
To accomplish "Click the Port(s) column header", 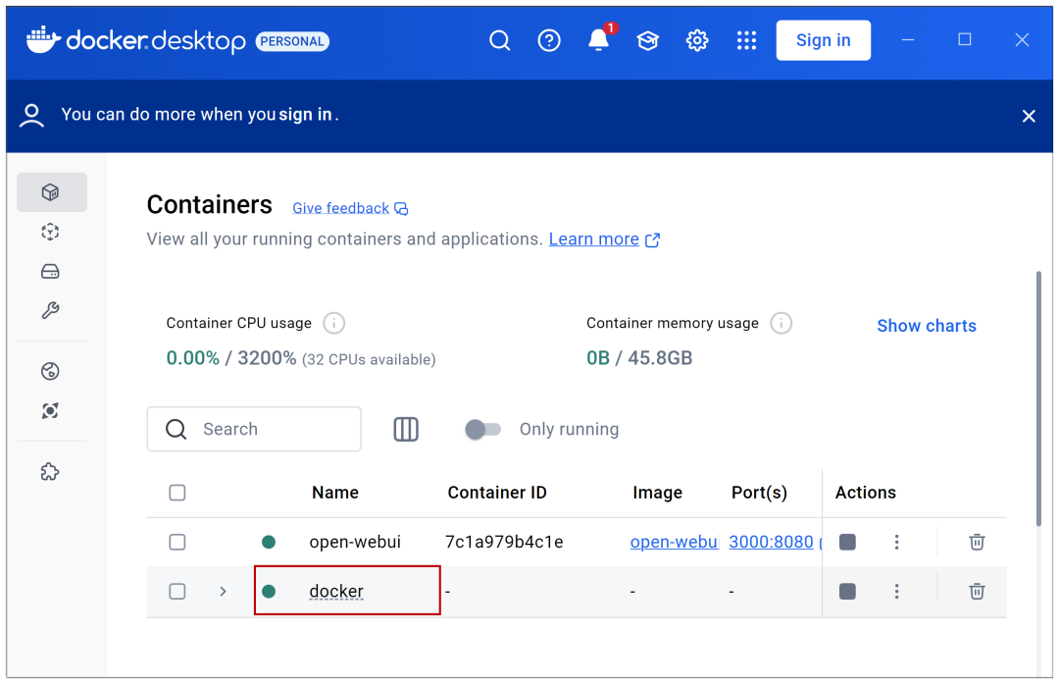I will pyautogui.click(x=759, y=493).
